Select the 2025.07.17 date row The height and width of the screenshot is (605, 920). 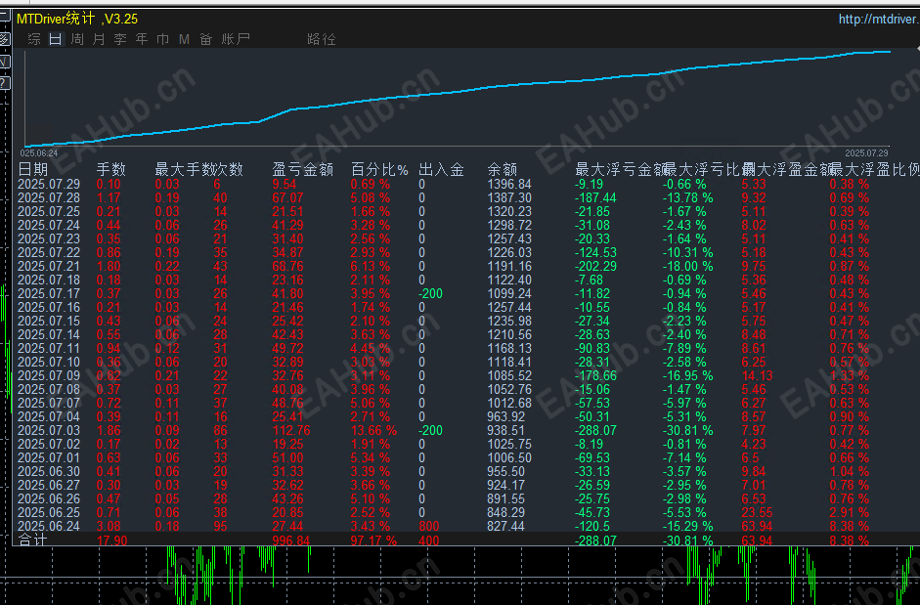[x=49, y=294]
